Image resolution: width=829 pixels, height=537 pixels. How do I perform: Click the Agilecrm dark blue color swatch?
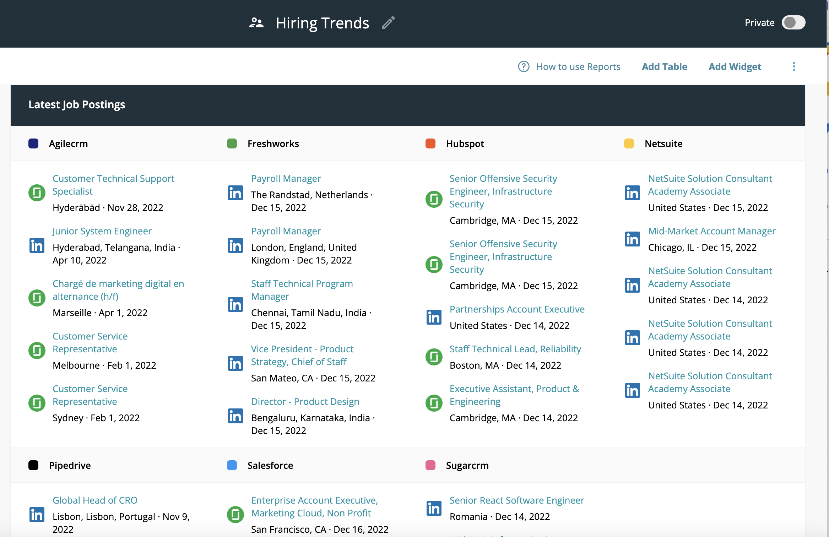point(33,143)
